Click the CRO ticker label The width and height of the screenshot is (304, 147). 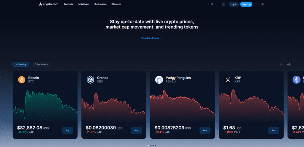tap(100, 82)
